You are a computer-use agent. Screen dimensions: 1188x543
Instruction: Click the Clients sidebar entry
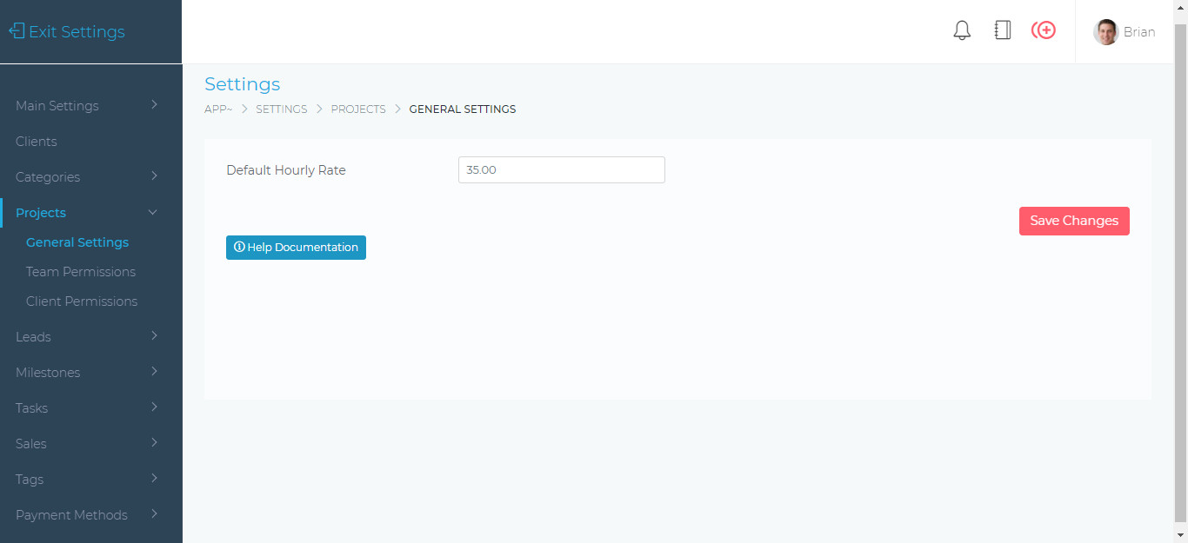point(36,141)
